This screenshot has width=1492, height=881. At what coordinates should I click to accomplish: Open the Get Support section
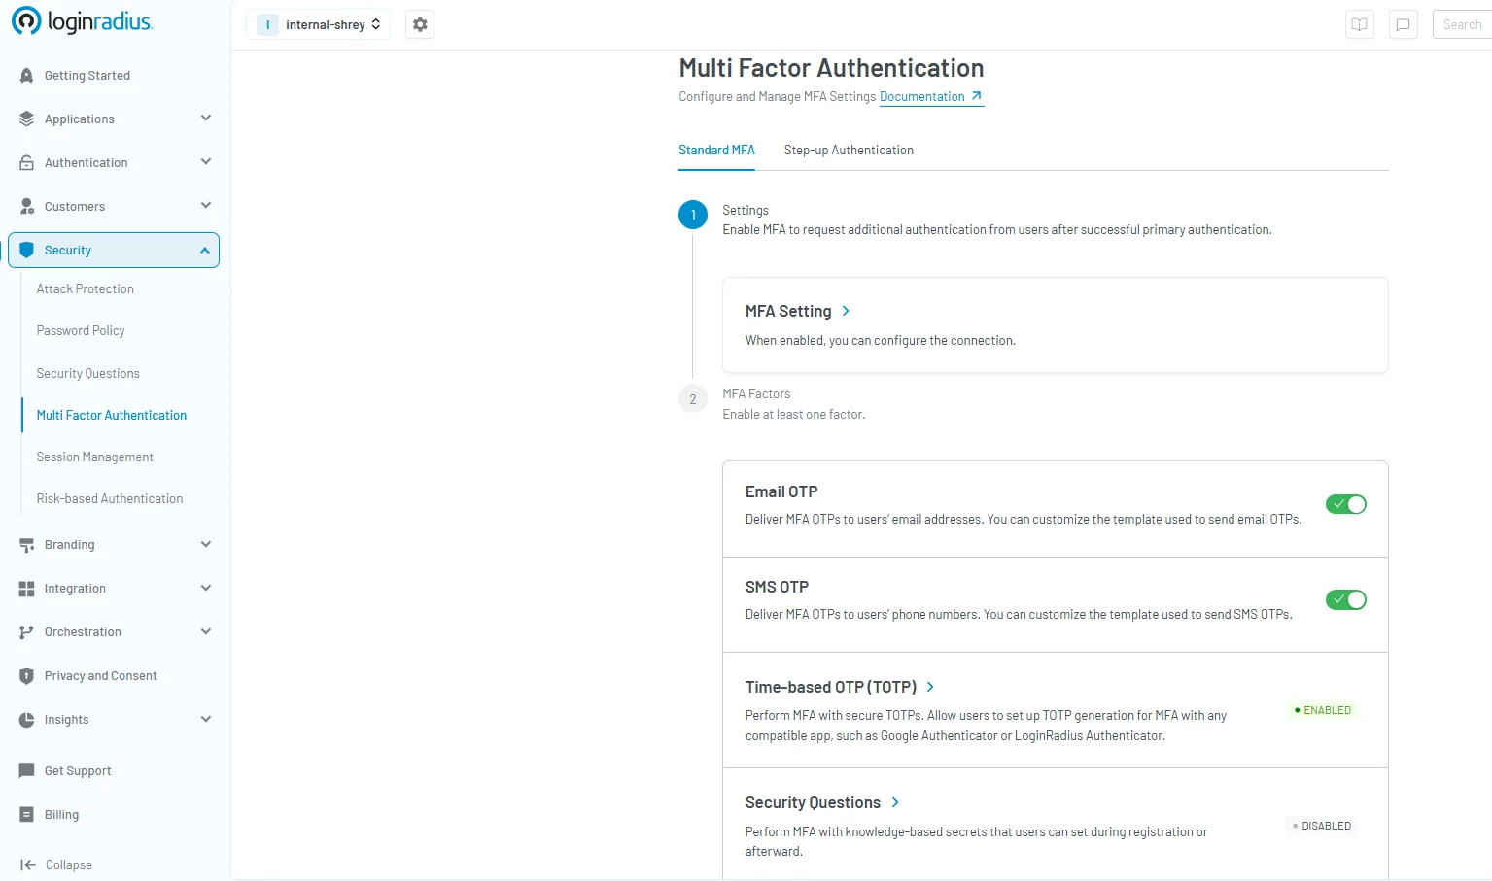(77, 770)
